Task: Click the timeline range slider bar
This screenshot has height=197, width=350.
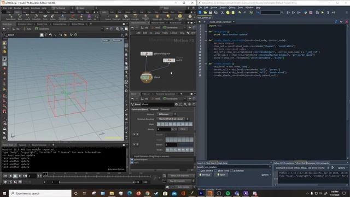Action: pyautogui.click(x=97, y=182)
